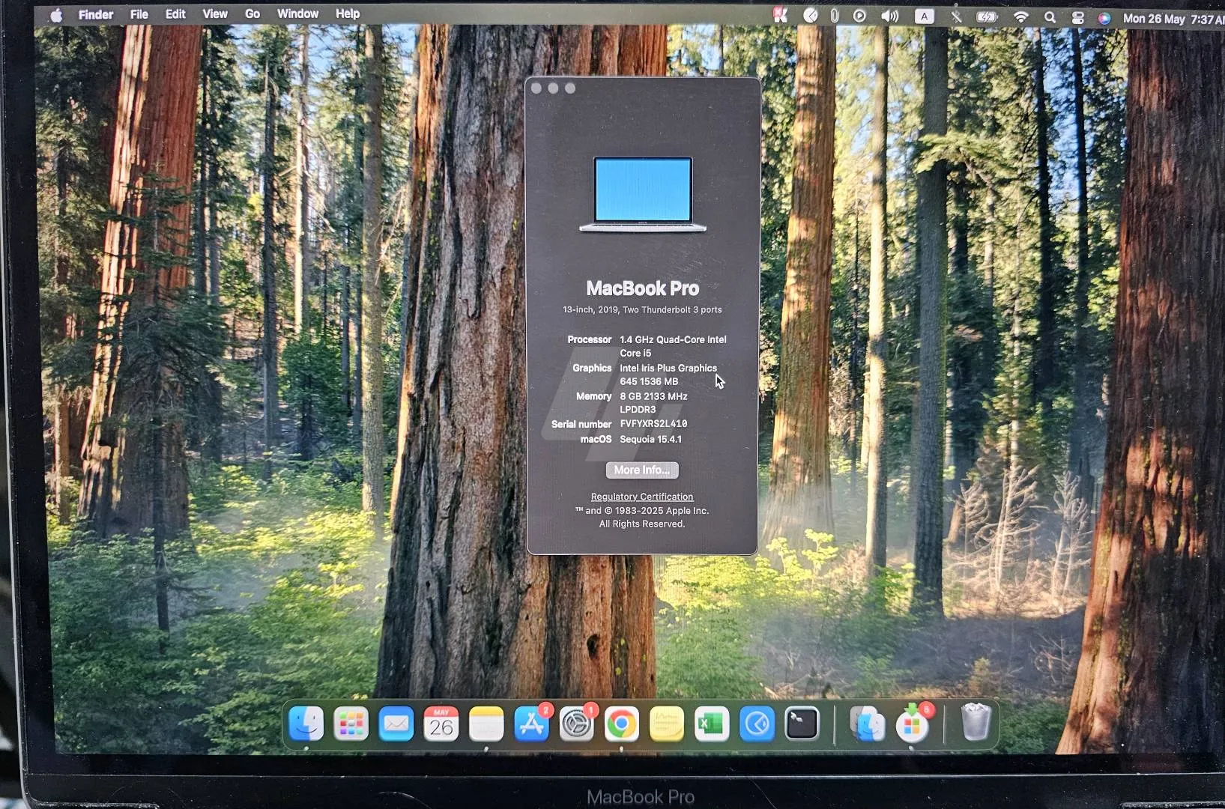Viewport: 1225px width, 809px height.
Task: Click the MacBook Pro laptop image
Action: pyautogui.click(x=643, y=195)
